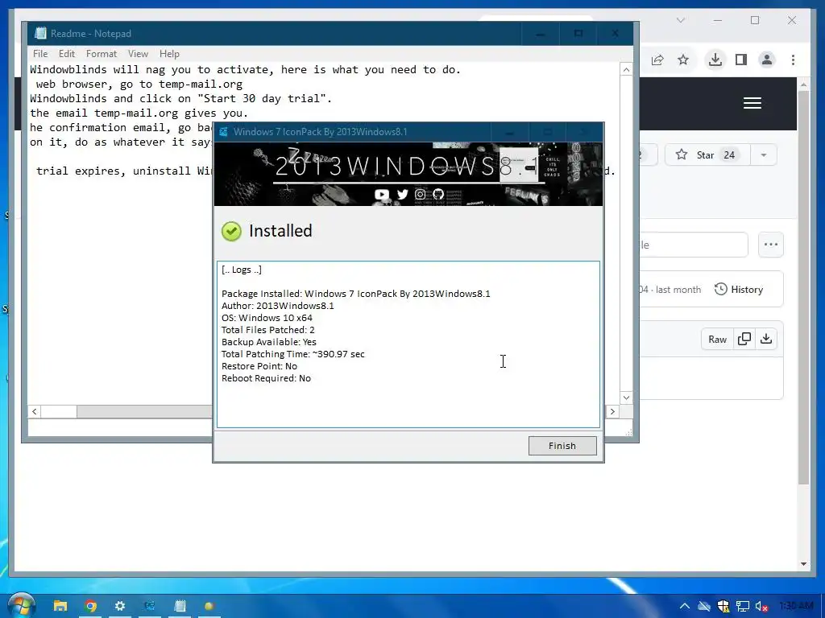
Task: Show hidden tray icons chevron
Action: 685,606
